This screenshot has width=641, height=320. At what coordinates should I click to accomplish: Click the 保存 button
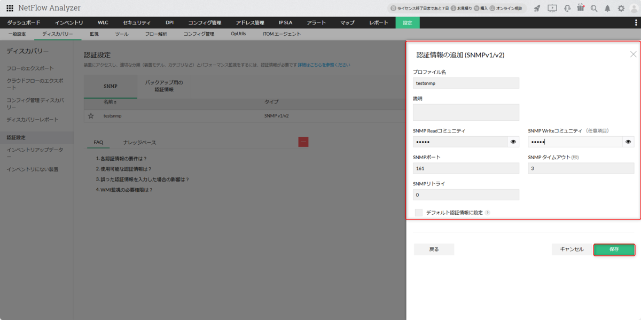[x=614, y=249]
